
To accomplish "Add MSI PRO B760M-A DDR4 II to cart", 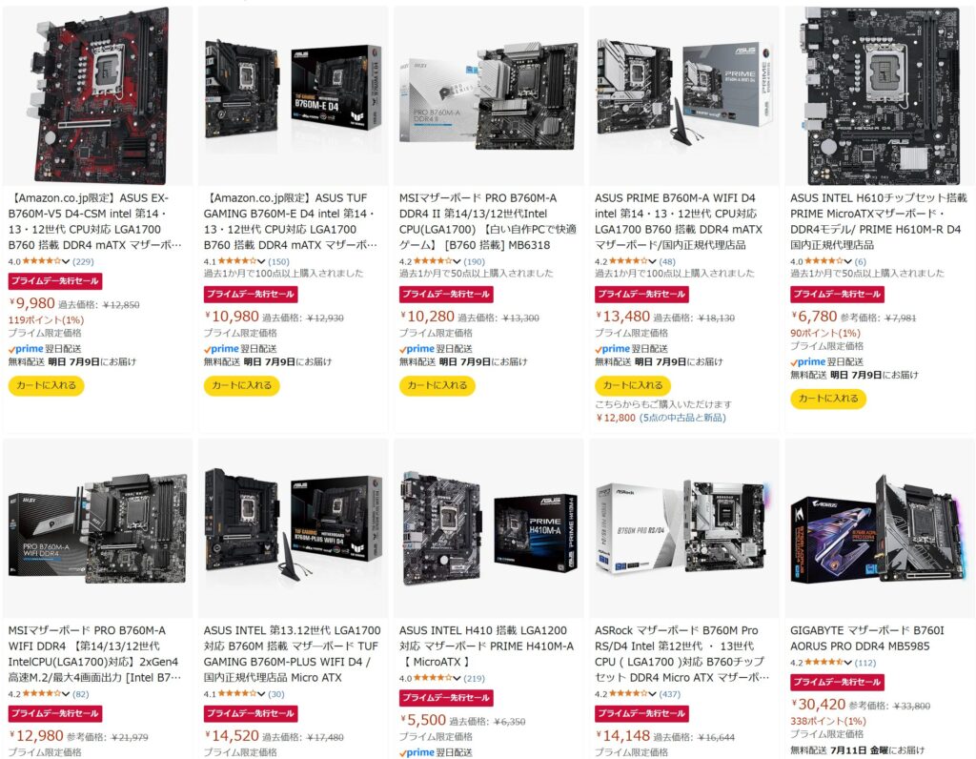I will pos(437,385).
